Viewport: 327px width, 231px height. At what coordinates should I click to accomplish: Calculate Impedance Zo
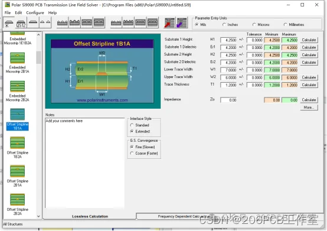(309, 100)
